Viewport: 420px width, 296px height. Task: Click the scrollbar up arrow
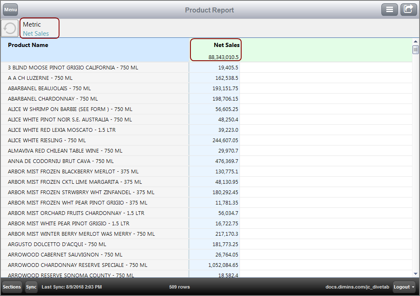click(415, 41)
